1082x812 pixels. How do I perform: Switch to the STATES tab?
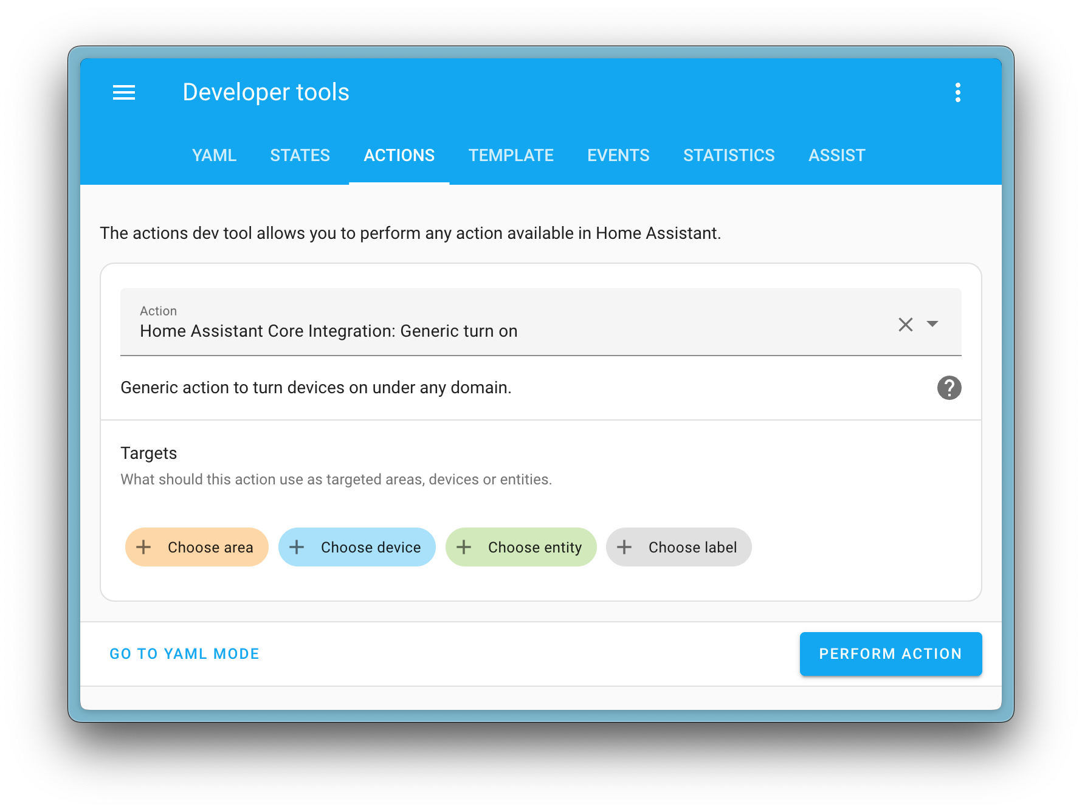(x=300, y=156)
